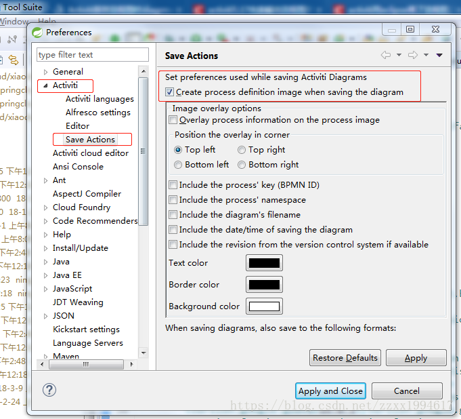The width and height of the screenshot is (461, 419).
Task: Expand the JSON tree node
Action: click(x=45, y=316)
